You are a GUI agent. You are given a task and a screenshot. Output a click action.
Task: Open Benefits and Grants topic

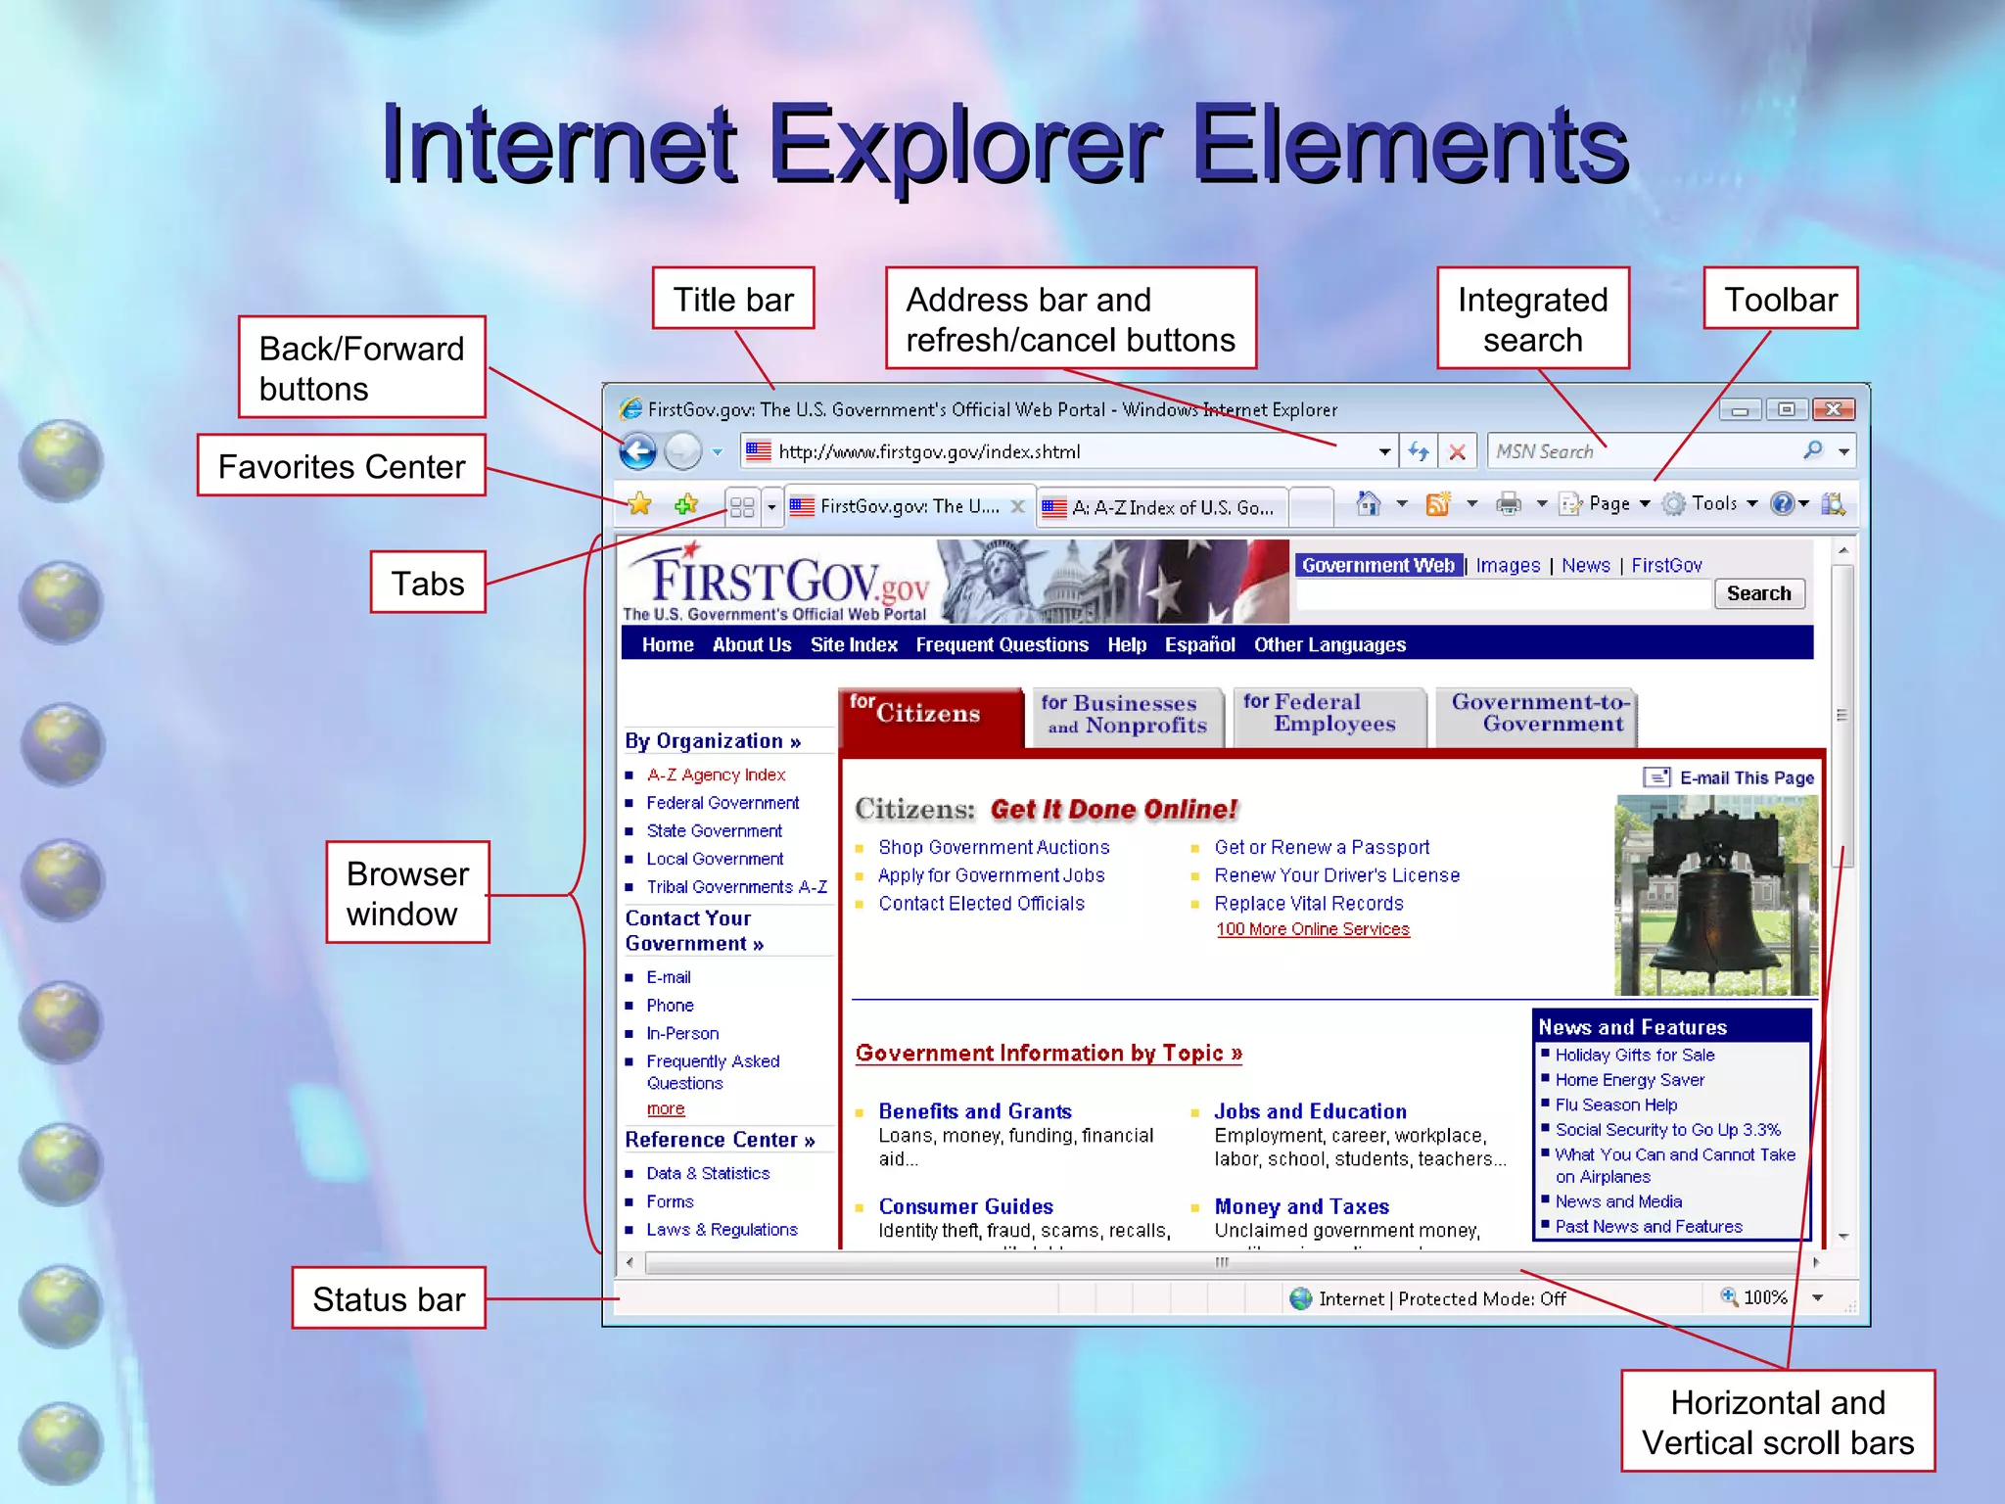coord(975,1111)
